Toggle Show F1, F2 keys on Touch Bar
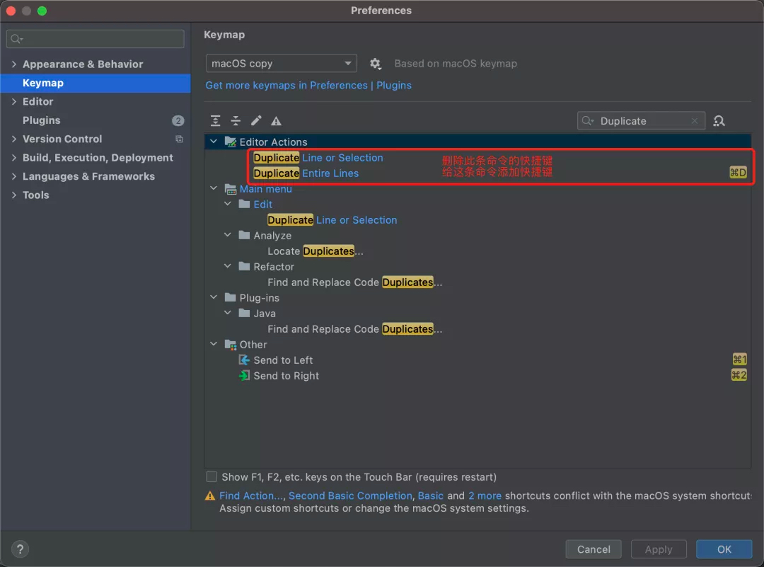Viewport: 764px width, 567px height. tap(212, 477)
